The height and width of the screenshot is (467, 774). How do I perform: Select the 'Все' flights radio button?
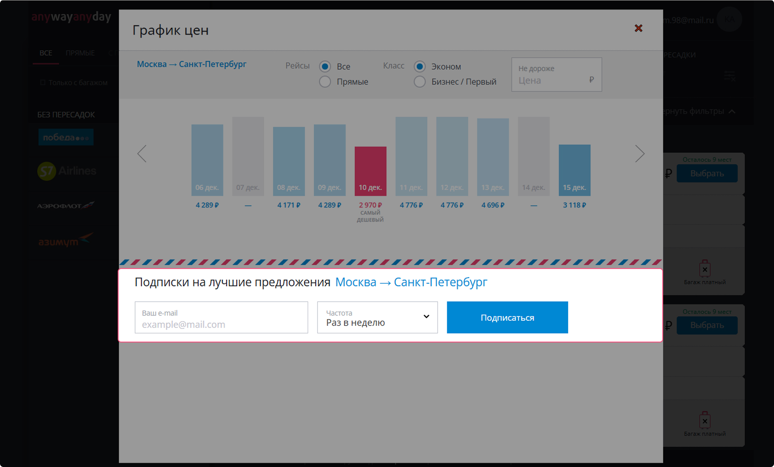click(x=325, y=66)
